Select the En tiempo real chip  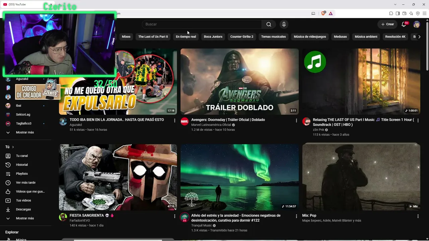[x=186, y=37]
